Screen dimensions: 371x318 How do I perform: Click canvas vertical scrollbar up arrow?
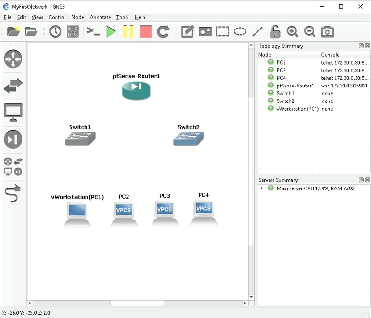point(251,45)
